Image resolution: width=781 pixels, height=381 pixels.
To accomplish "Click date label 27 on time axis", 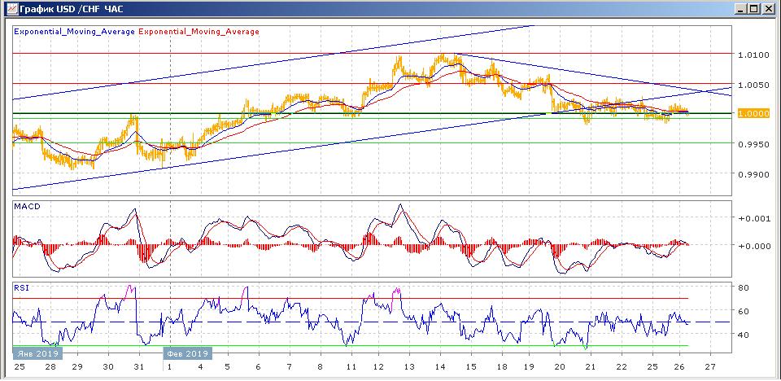I will point(710,367).
